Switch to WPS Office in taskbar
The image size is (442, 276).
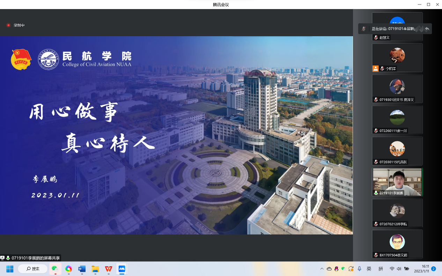pyautogui.click(x=109, y=269)
